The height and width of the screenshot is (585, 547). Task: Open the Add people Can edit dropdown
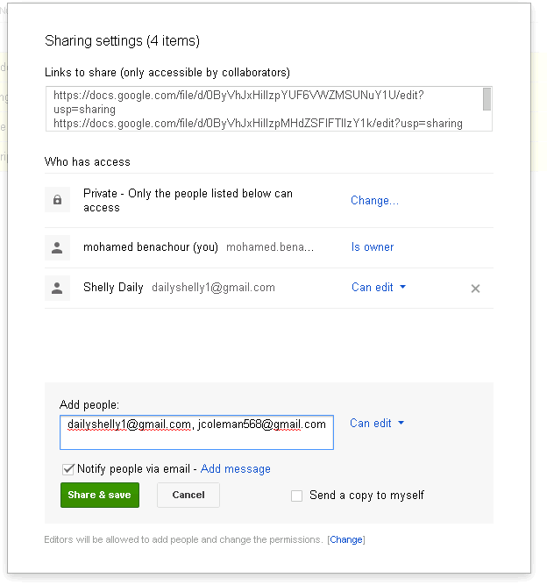(377, 423)
